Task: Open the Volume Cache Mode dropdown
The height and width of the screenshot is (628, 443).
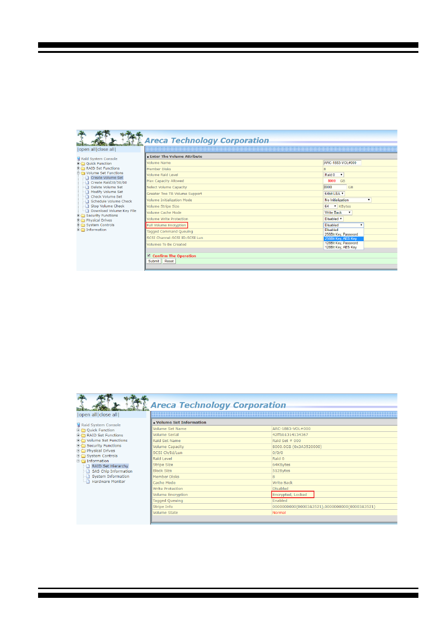Action: (338, 212)
